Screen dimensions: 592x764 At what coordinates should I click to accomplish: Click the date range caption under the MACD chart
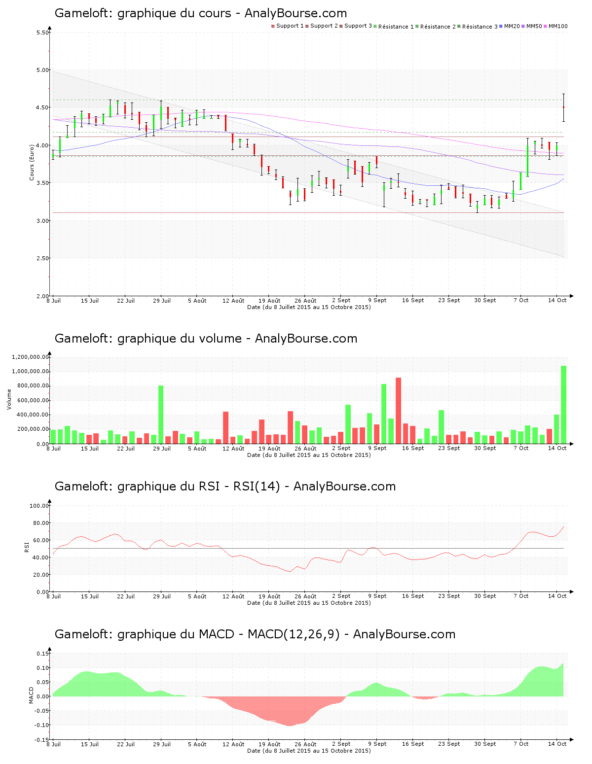(309, 751)
